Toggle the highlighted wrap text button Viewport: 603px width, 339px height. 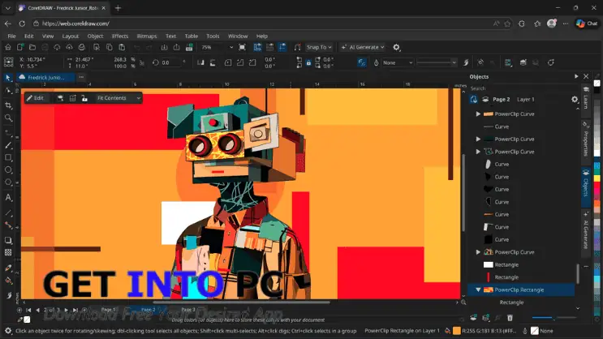(362, 62)
